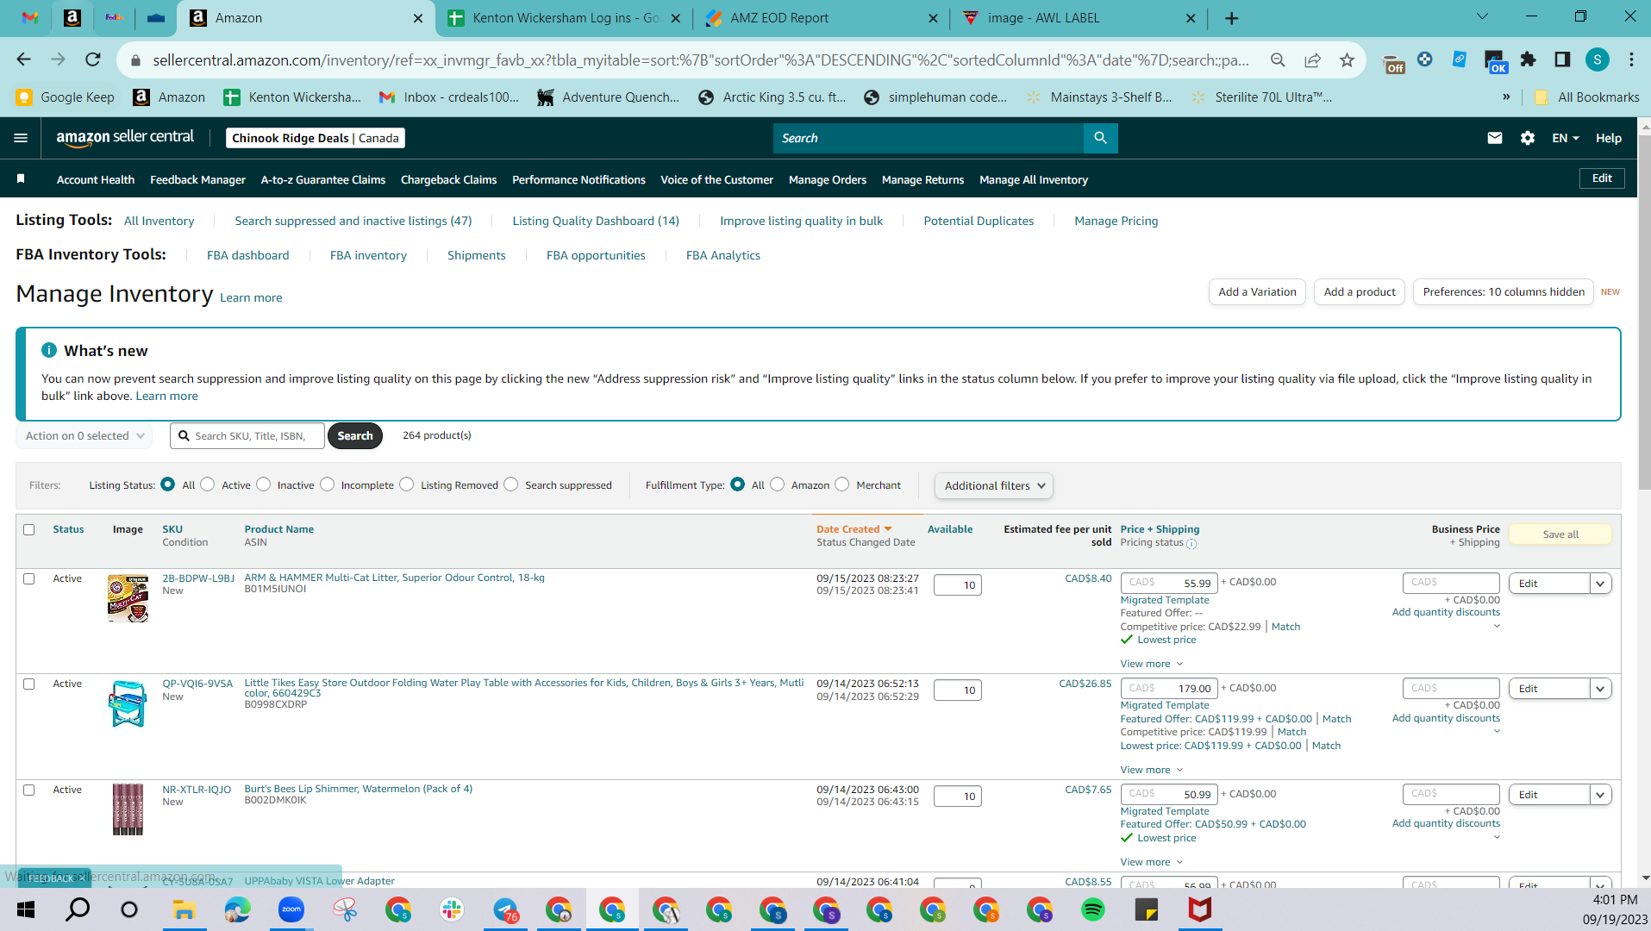
Task: Expand View more for the ARM & HAMMER listing
Action: [1152, 664]
